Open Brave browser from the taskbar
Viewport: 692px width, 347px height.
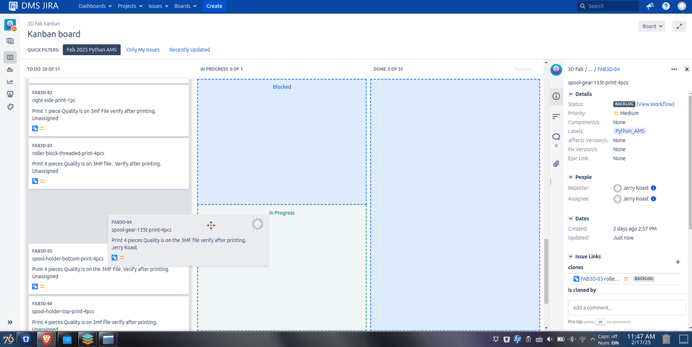coord(47,339)
